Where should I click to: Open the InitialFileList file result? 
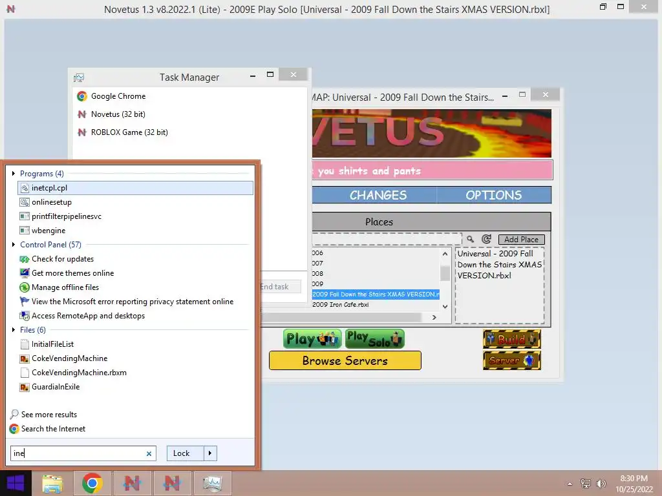point(52,344)
